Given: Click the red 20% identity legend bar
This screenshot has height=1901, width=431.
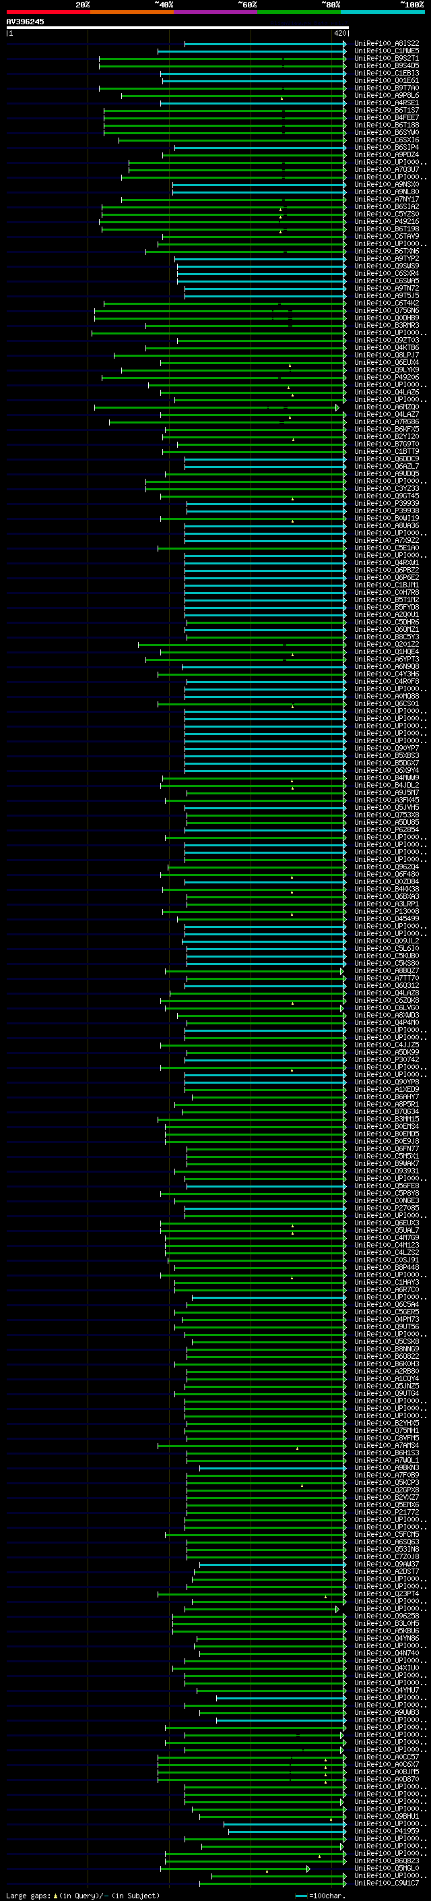Looking at the screenshot, I should [x=48, y=12].
